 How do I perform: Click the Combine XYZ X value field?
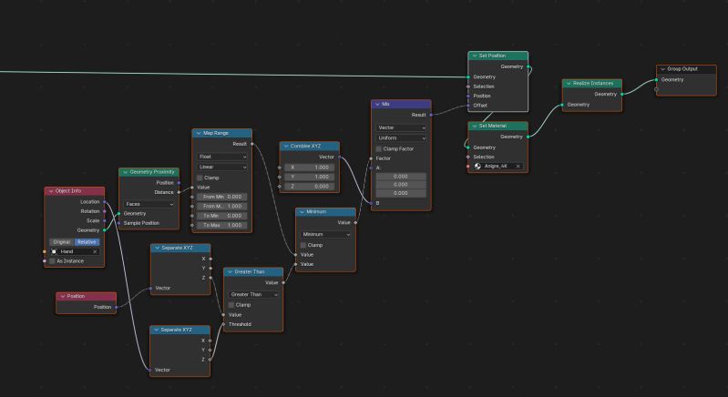310,168
